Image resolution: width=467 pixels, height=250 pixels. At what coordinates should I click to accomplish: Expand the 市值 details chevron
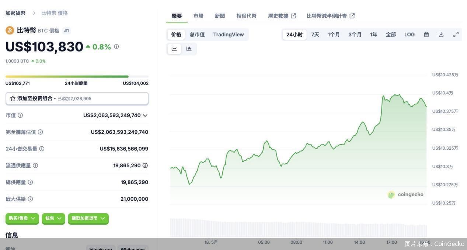[x=145, y=115]
